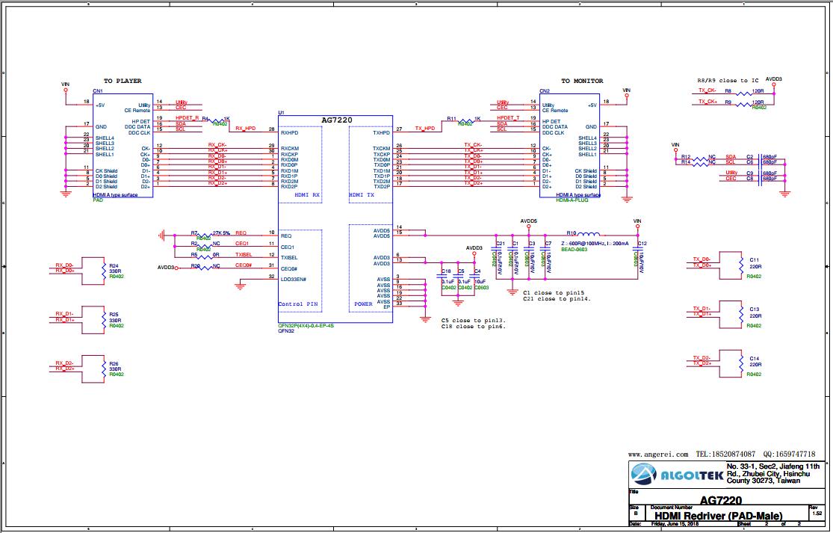Select the "TXHPD" pin name on U1
This screenshot has height=533, width=833.
click(382, 133)
